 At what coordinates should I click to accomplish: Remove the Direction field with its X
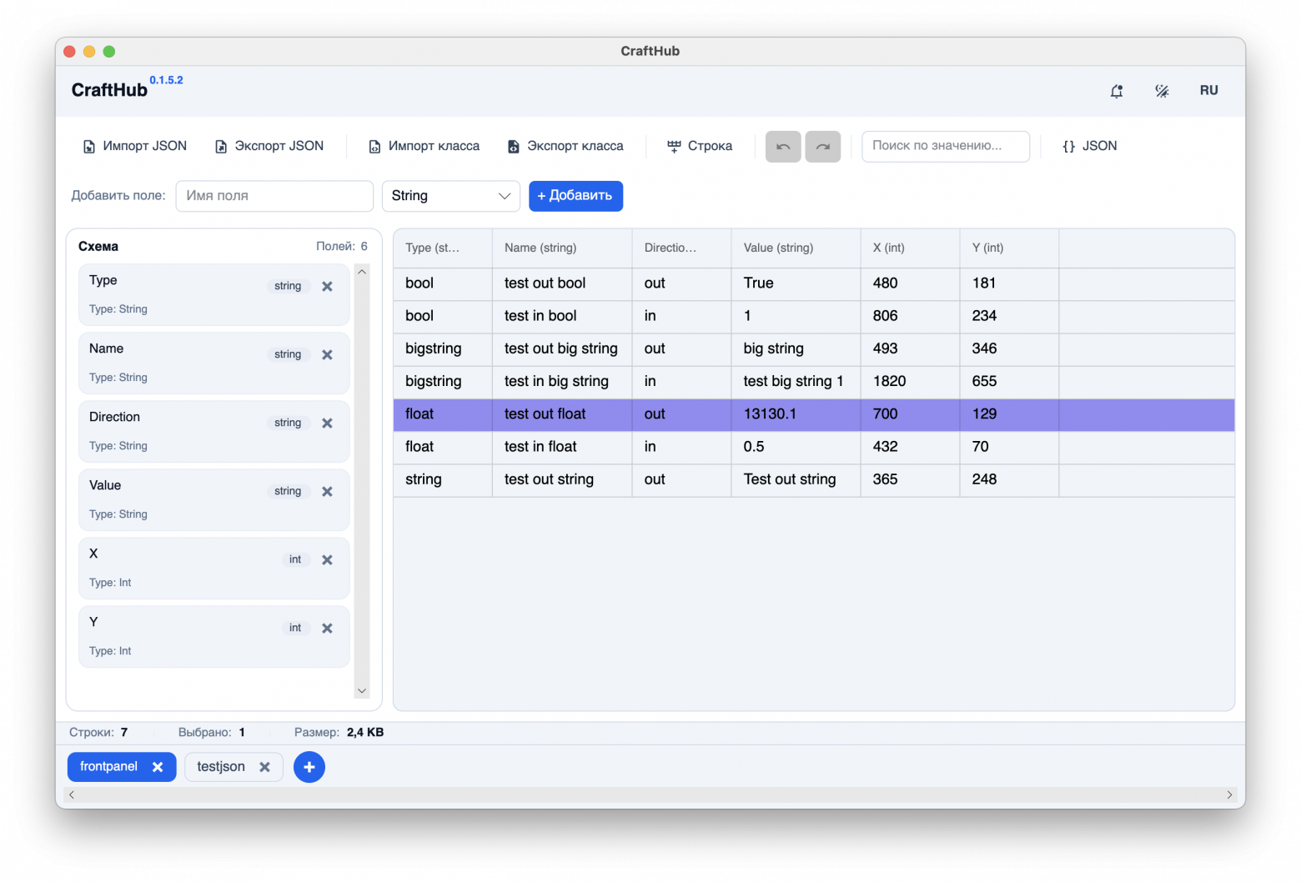tap(327, 423)
